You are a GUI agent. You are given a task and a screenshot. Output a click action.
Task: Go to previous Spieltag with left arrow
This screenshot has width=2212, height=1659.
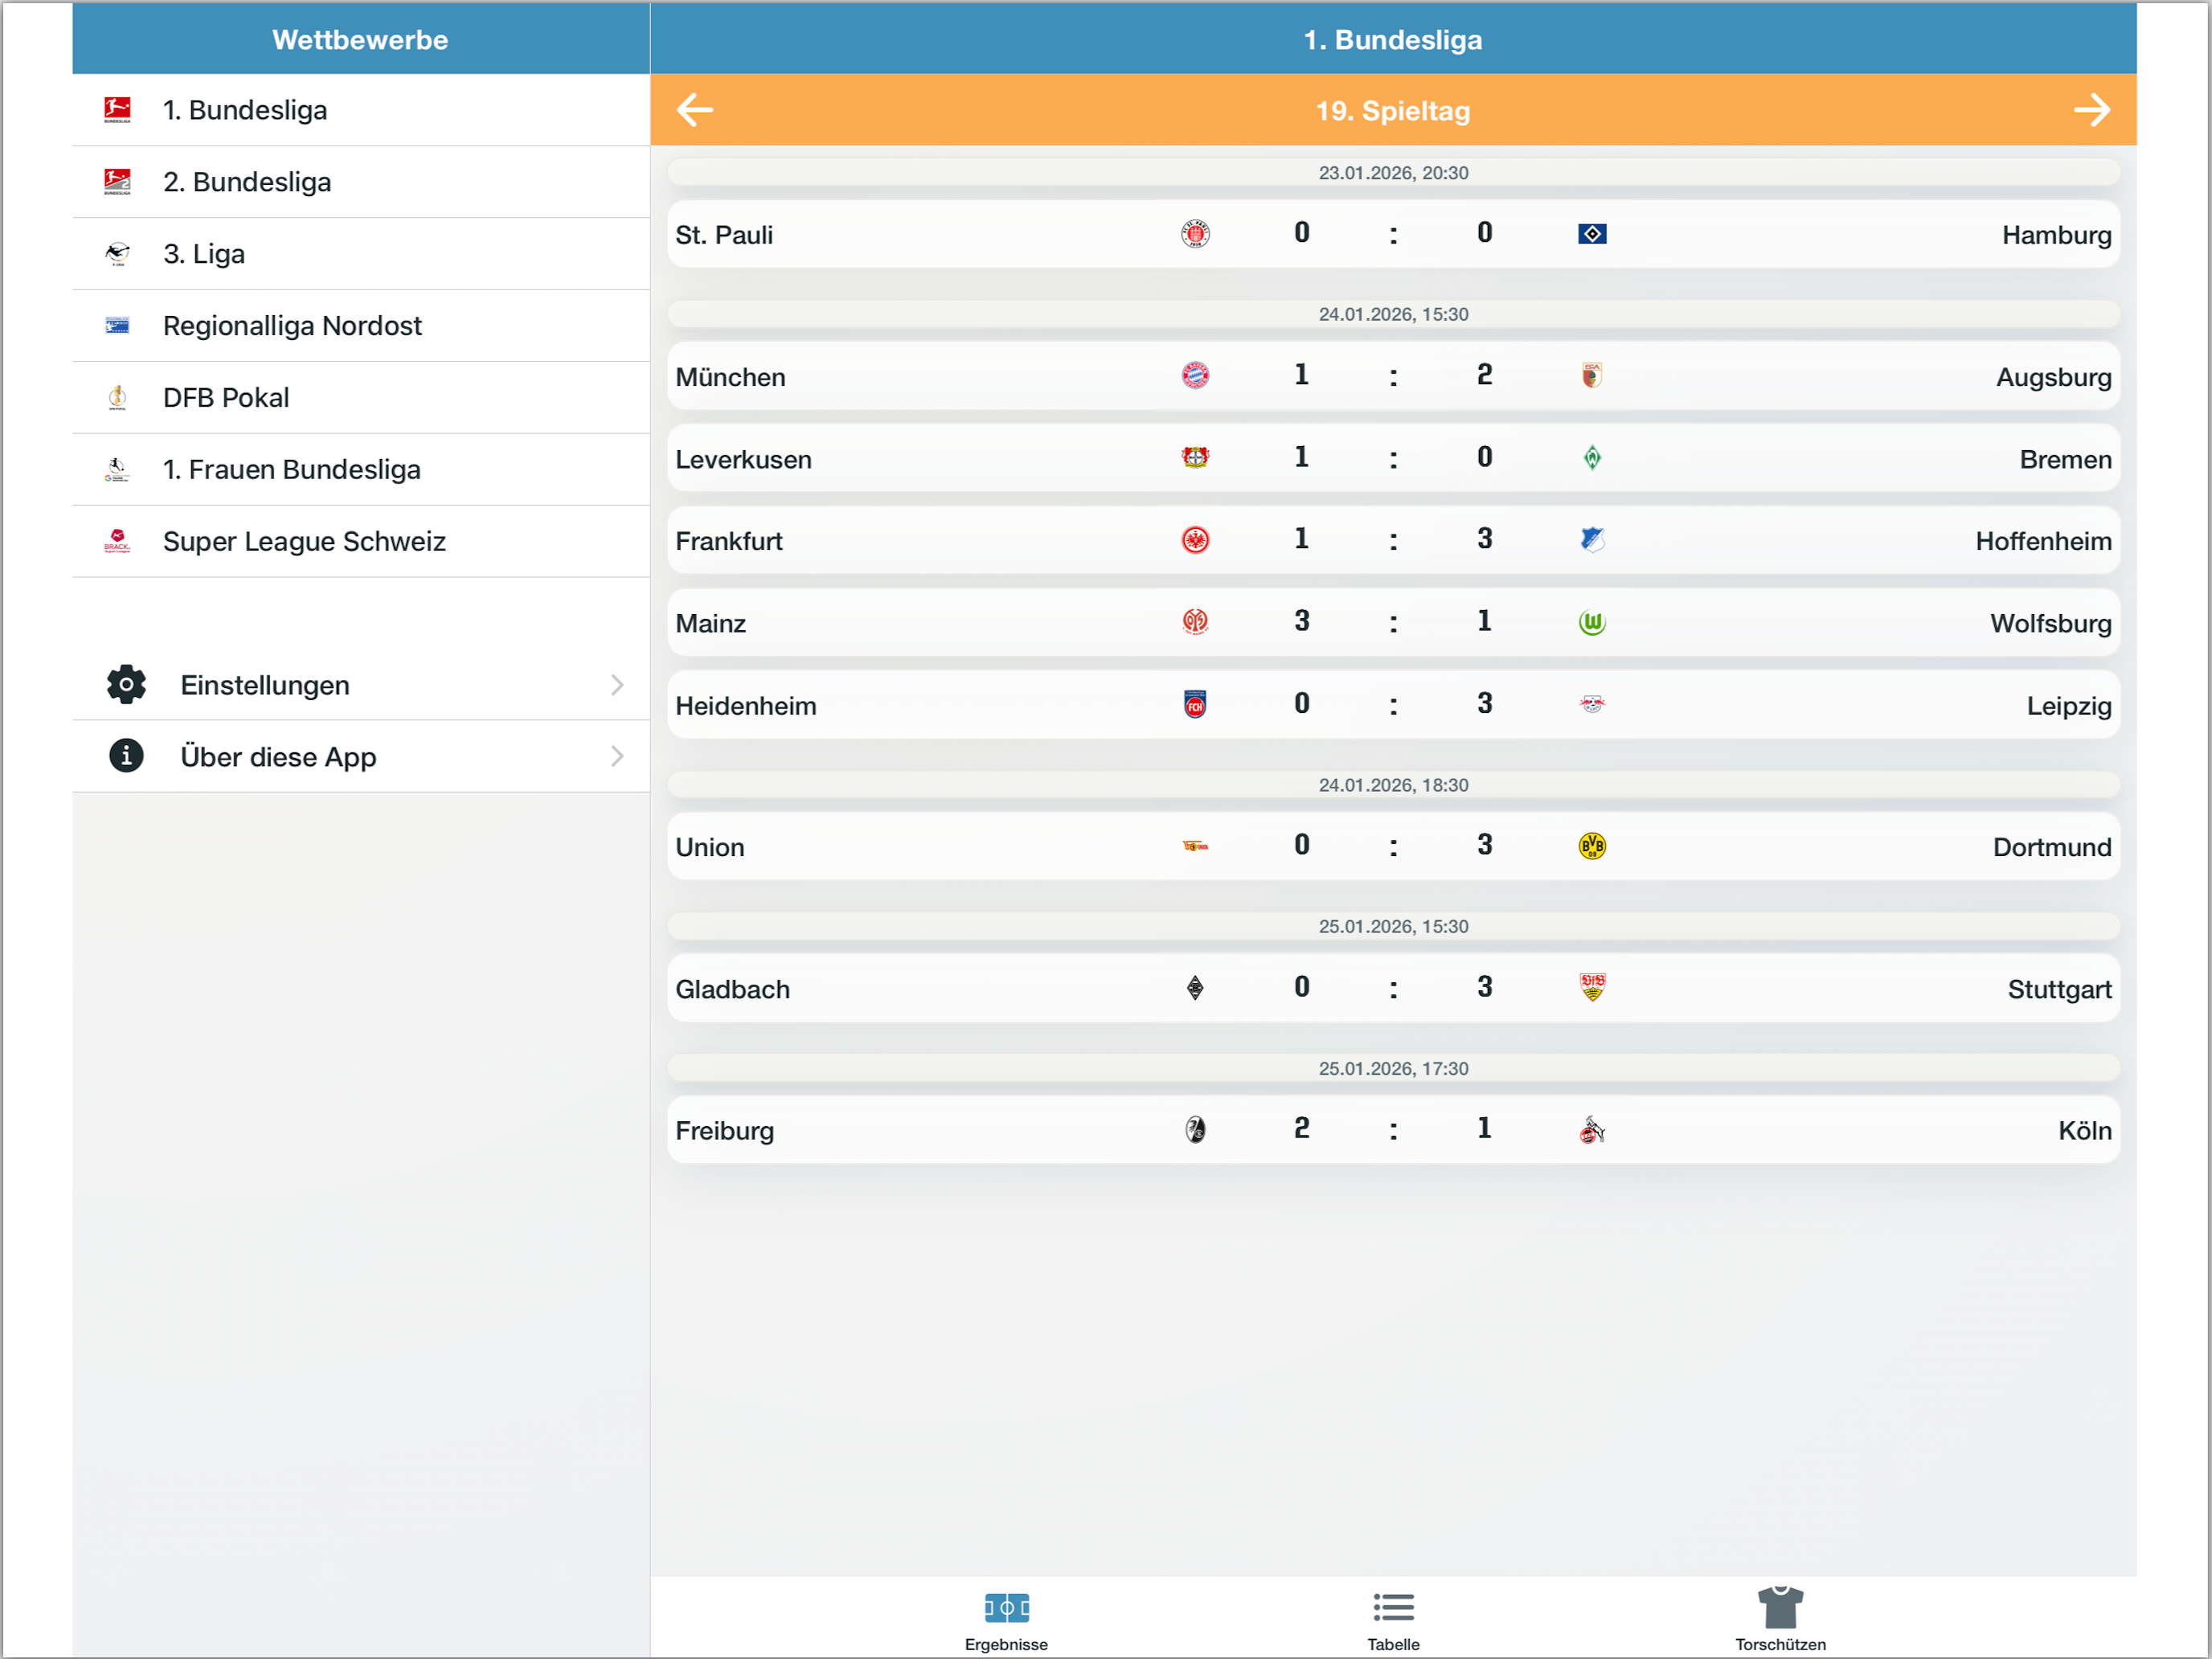tap(695, 110)
